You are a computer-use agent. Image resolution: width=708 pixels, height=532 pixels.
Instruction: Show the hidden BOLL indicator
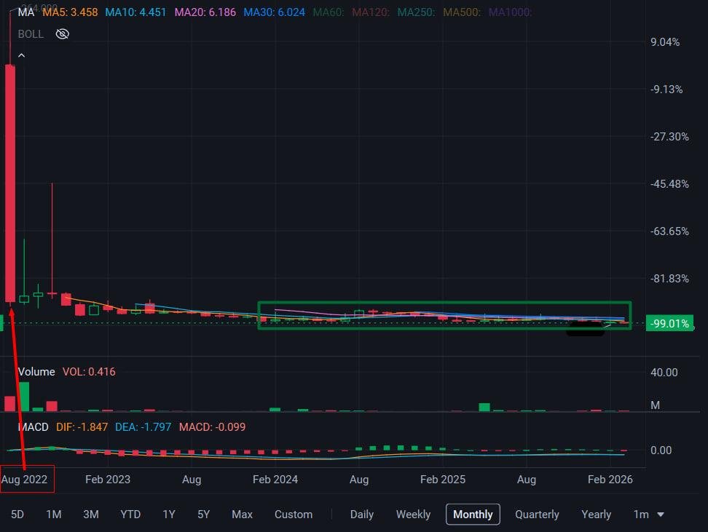tap(62, 33)
